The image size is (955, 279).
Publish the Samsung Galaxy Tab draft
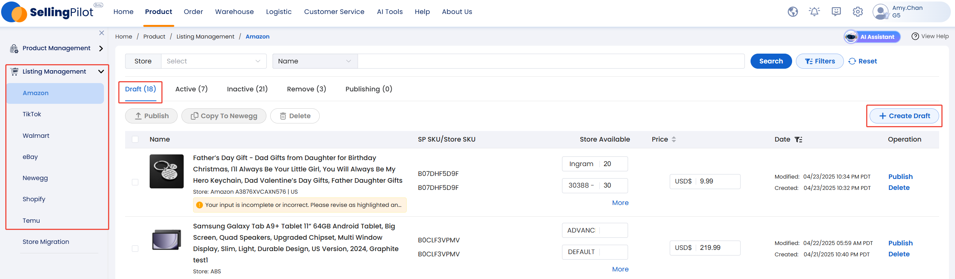(901, 243)
